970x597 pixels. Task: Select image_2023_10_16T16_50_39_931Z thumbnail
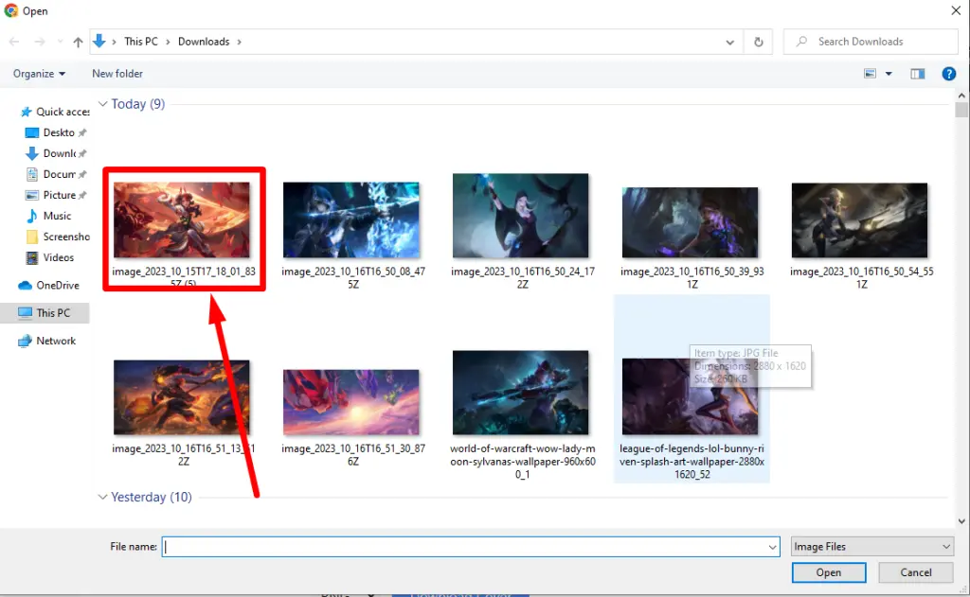[691, 222]
